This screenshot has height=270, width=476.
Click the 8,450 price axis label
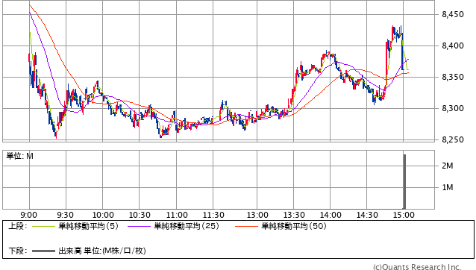pyautogui.click(x=453, y=15)
